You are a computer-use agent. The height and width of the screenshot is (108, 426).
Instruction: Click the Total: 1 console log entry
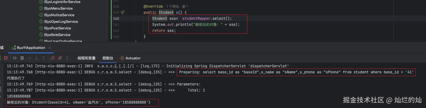(106, 90)
